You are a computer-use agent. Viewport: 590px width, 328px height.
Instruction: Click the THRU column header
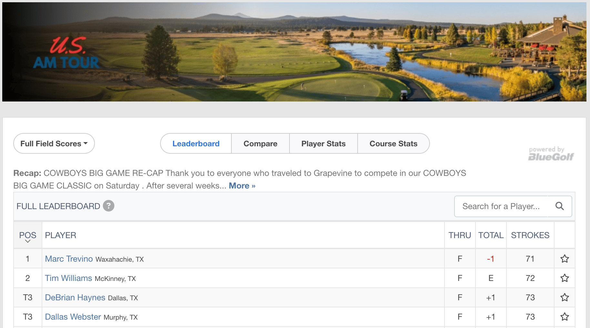click(460, 235)
